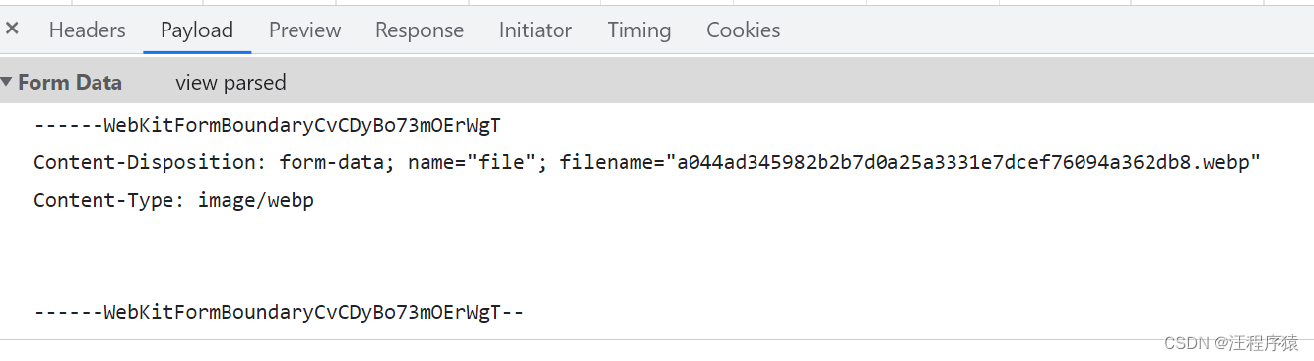Open the Initiator tab

pos(536,30)
